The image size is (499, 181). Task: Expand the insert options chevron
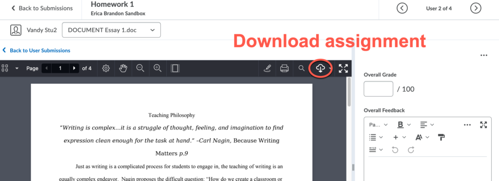[404, 137]
